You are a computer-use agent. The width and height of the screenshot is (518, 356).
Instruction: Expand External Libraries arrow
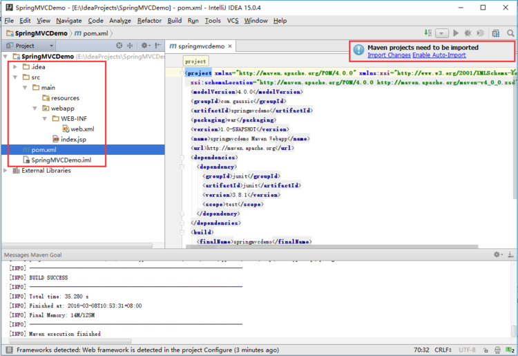tap(5, 171)
